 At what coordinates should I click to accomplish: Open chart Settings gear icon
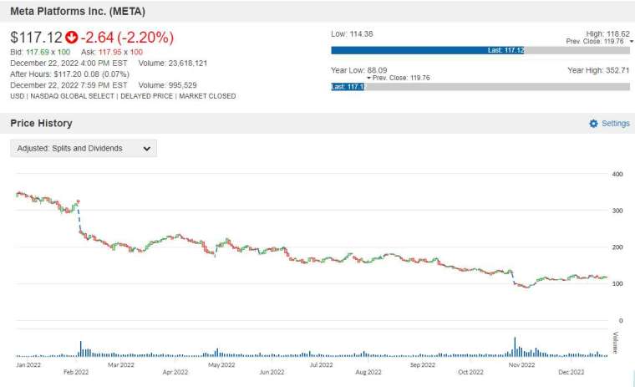593,124
